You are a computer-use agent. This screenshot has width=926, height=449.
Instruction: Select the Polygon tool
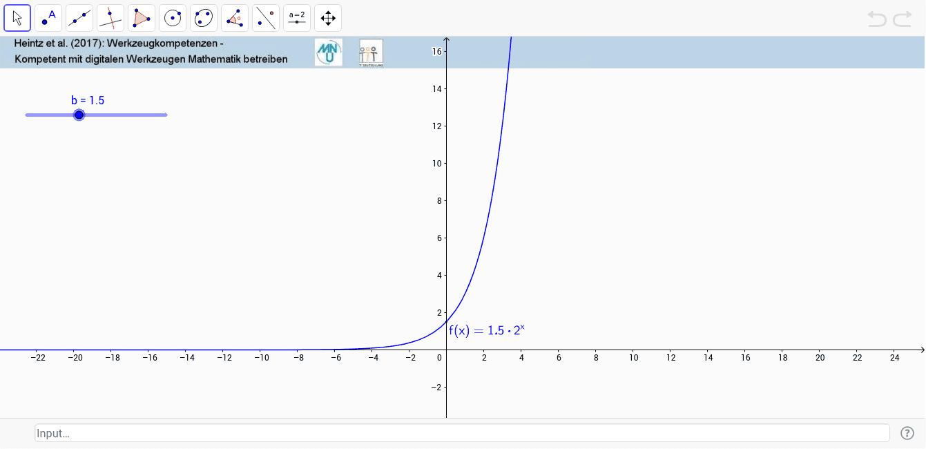tap(142, 18)
